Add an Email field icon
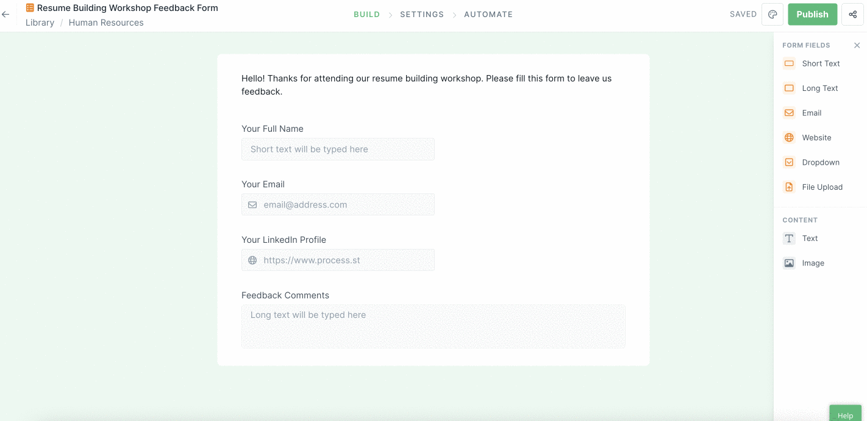The width and height of the screenshot is (867, 421). click(x=789, y=113)
